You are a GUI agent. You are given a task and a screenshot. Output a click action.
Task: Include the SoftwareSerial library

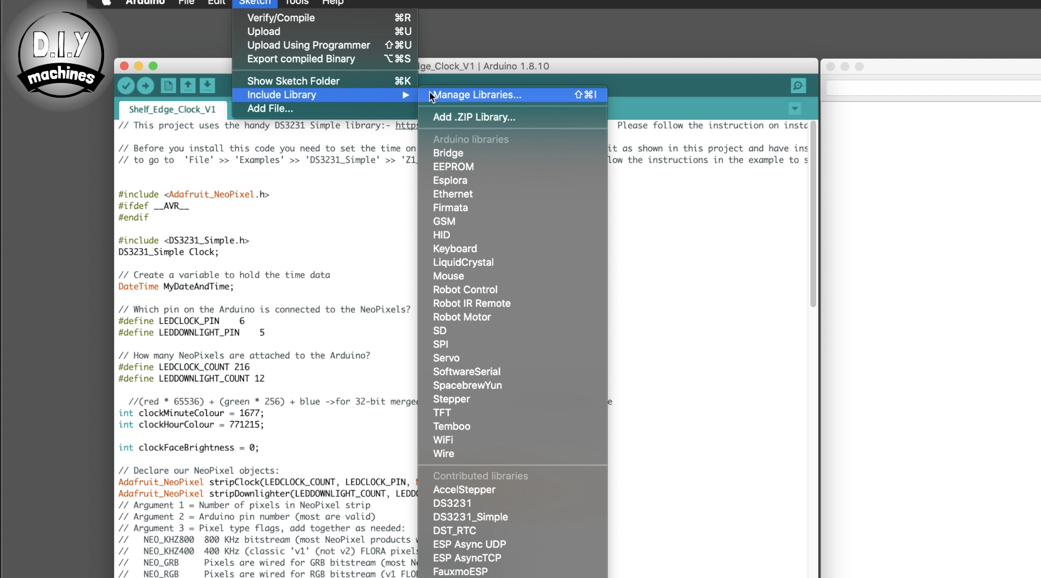pos(513,371)
